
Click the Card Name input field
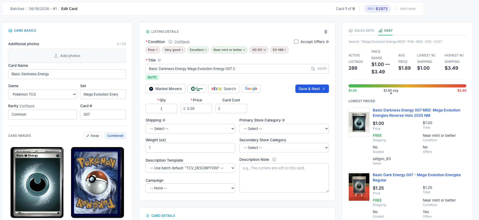click(x=67, y=74)
